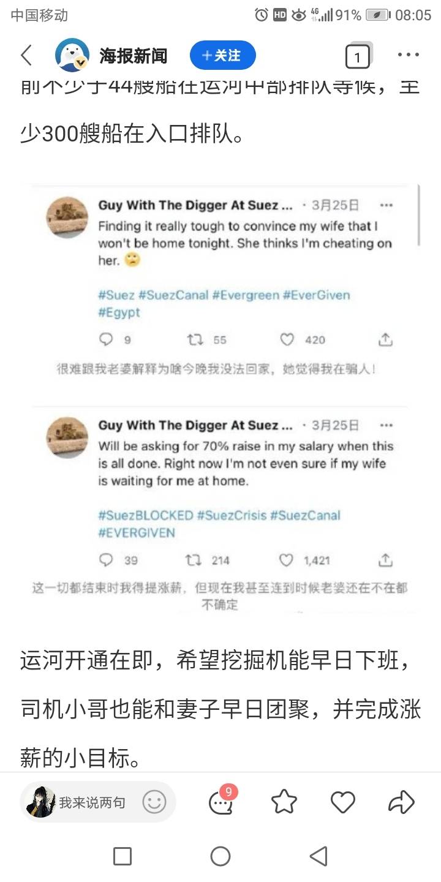Favorite the article with the star icon
This screenshot has width=441, height=882.
pos(284,802)
